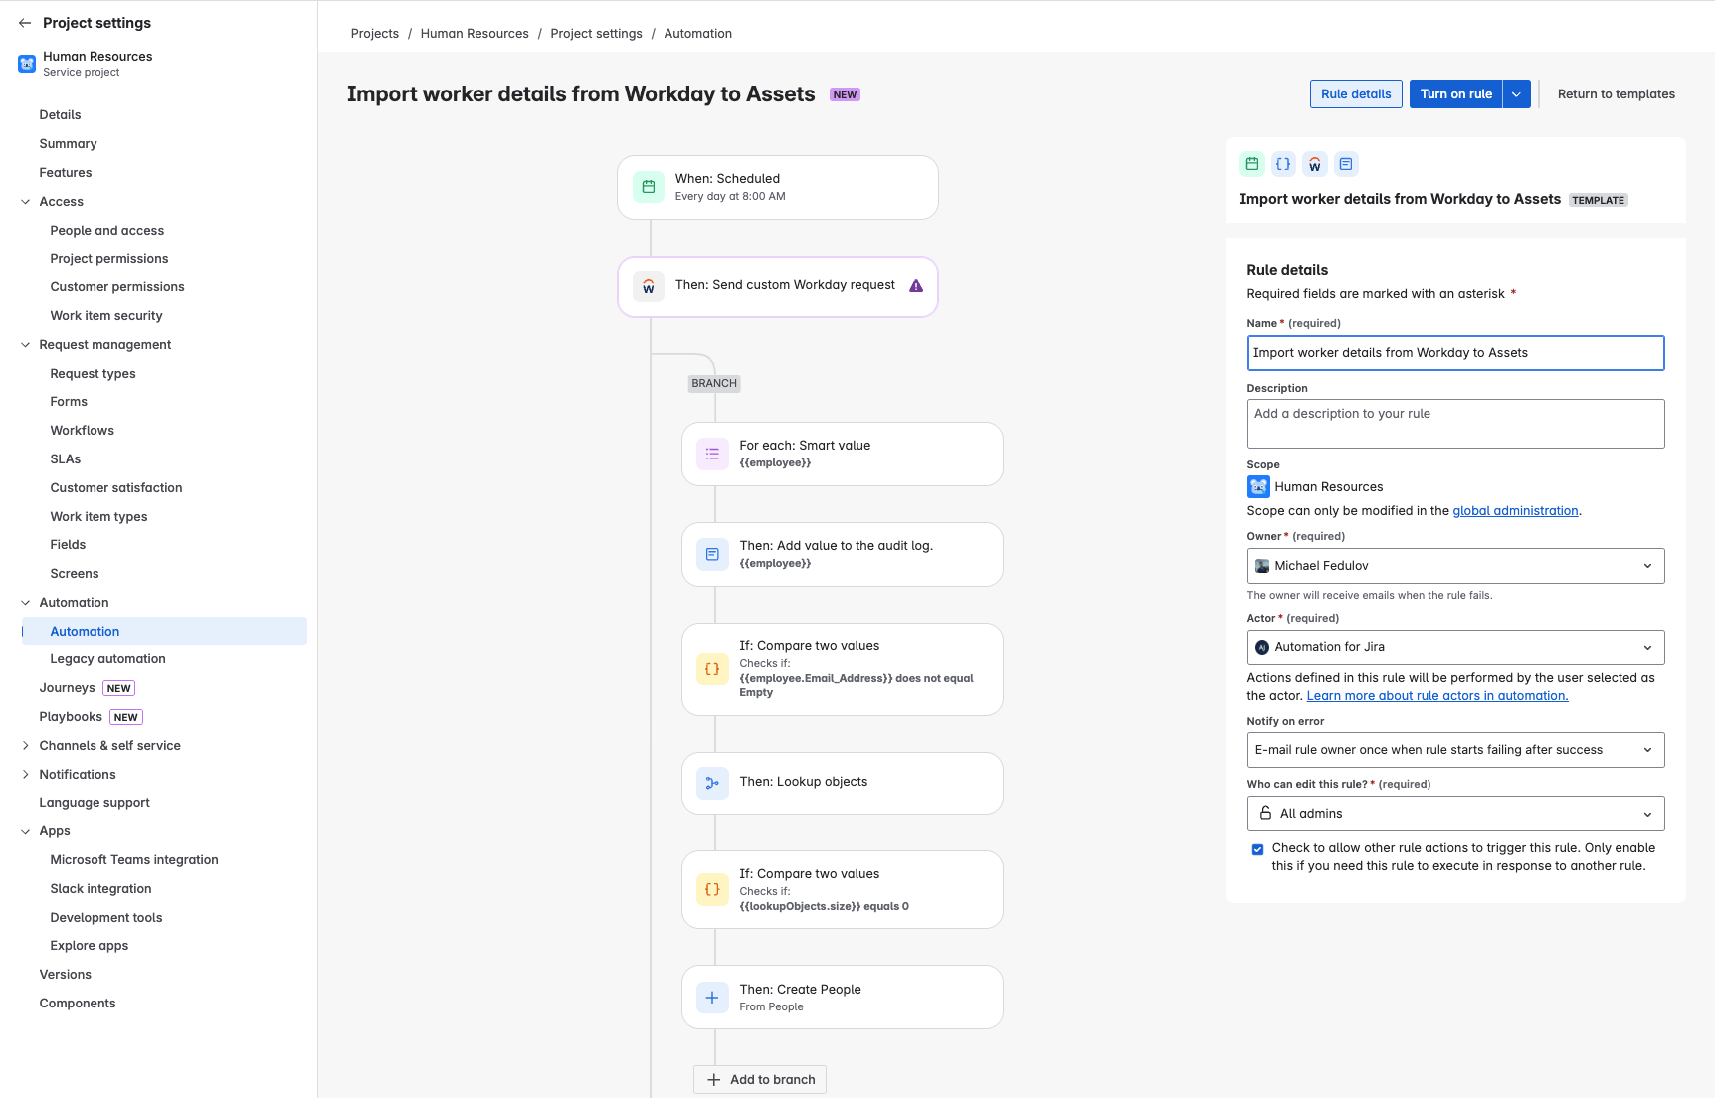Click the Human Resources project avatar
Screen dimensions: 1715x1098
26,63
